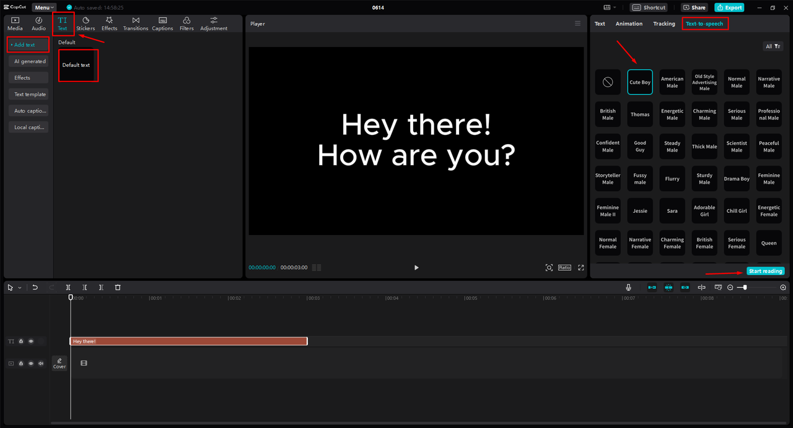Screen dimensions: 793x428
Task: Switch to the Animation tab
Action: tap(629, 24)
